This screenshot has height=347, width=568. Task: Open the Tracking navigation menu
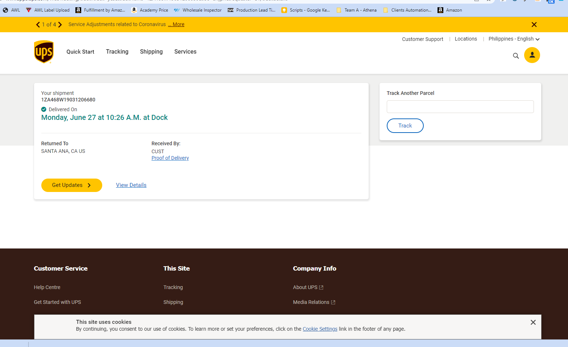[117, 52]
